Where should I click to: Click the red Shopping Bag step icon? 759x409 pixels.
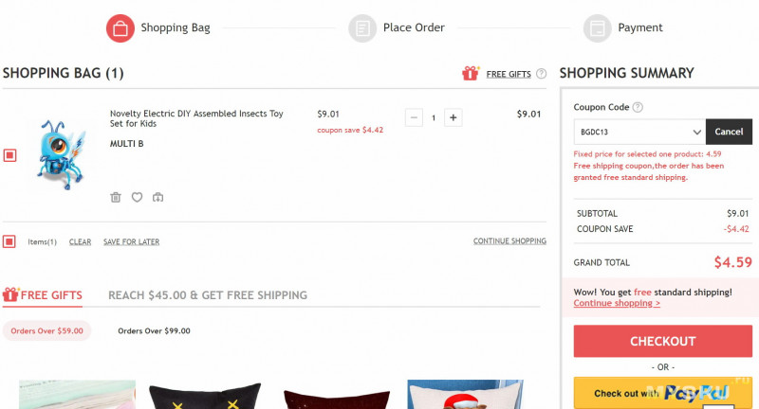[x=120, y=28]
